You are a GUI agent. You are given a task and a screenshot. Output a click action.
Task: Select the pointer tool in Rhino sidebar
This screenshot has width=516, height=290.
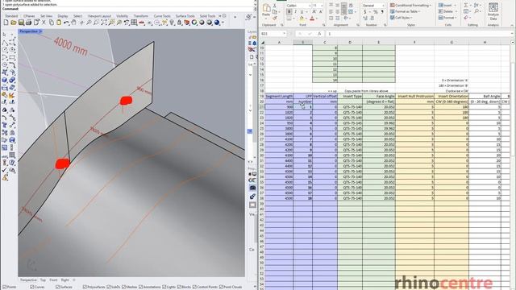point(5,35)
